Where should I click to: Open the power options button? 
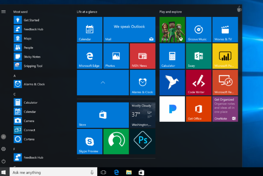coord(3,161)
